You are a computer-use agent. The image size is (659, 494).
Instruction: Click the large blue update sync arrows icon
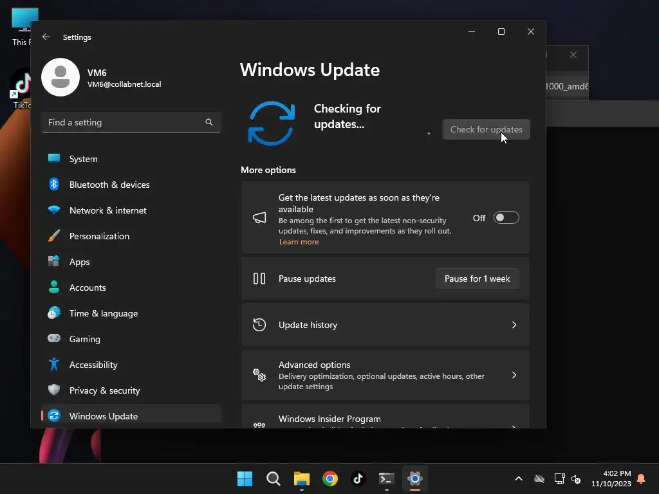pos(272,123)
